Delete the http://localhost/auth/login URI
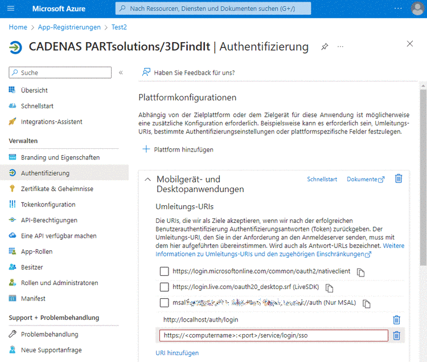 tap(396, 320)
